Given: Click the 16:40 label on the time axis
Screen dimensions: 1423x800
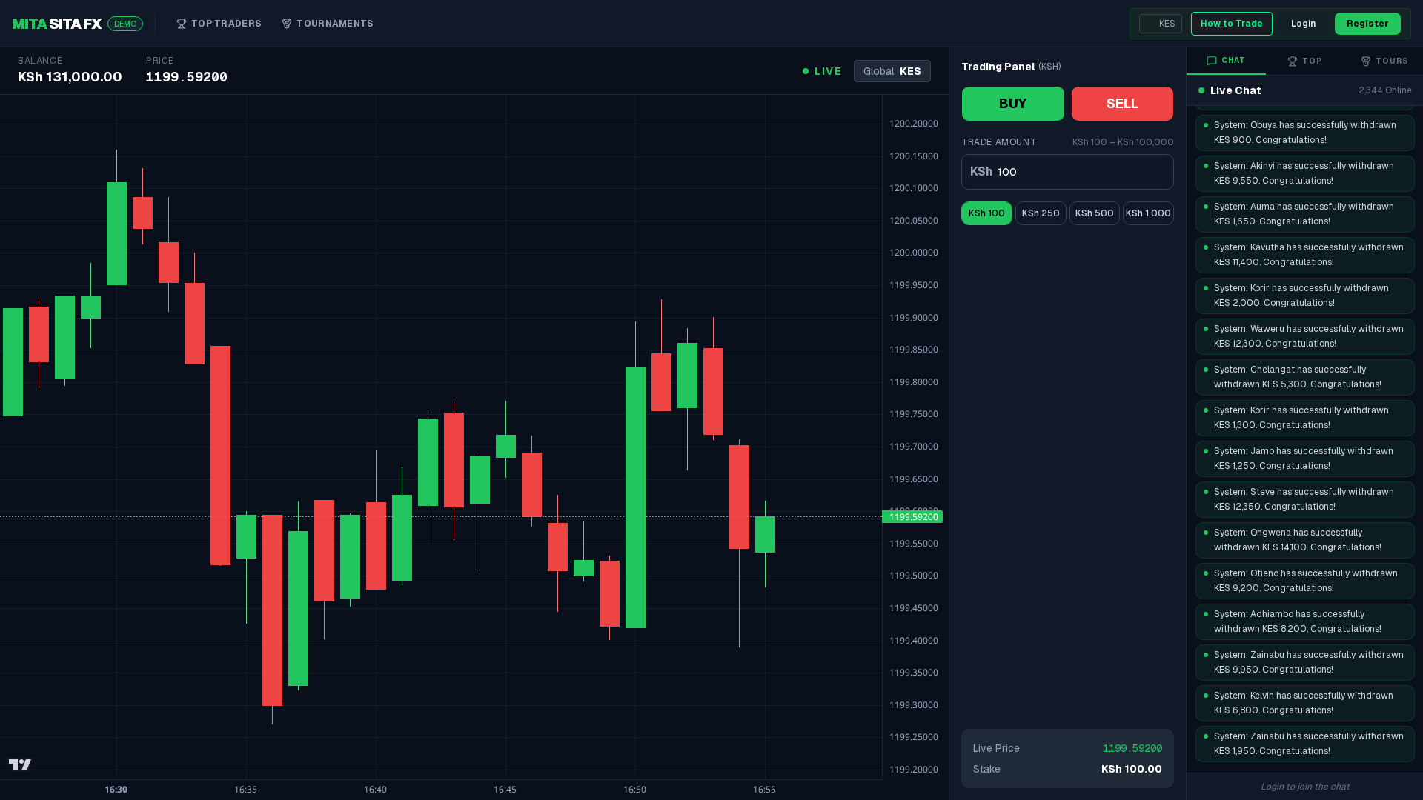Looking at the screenshot, I should [x=375, y=790].
